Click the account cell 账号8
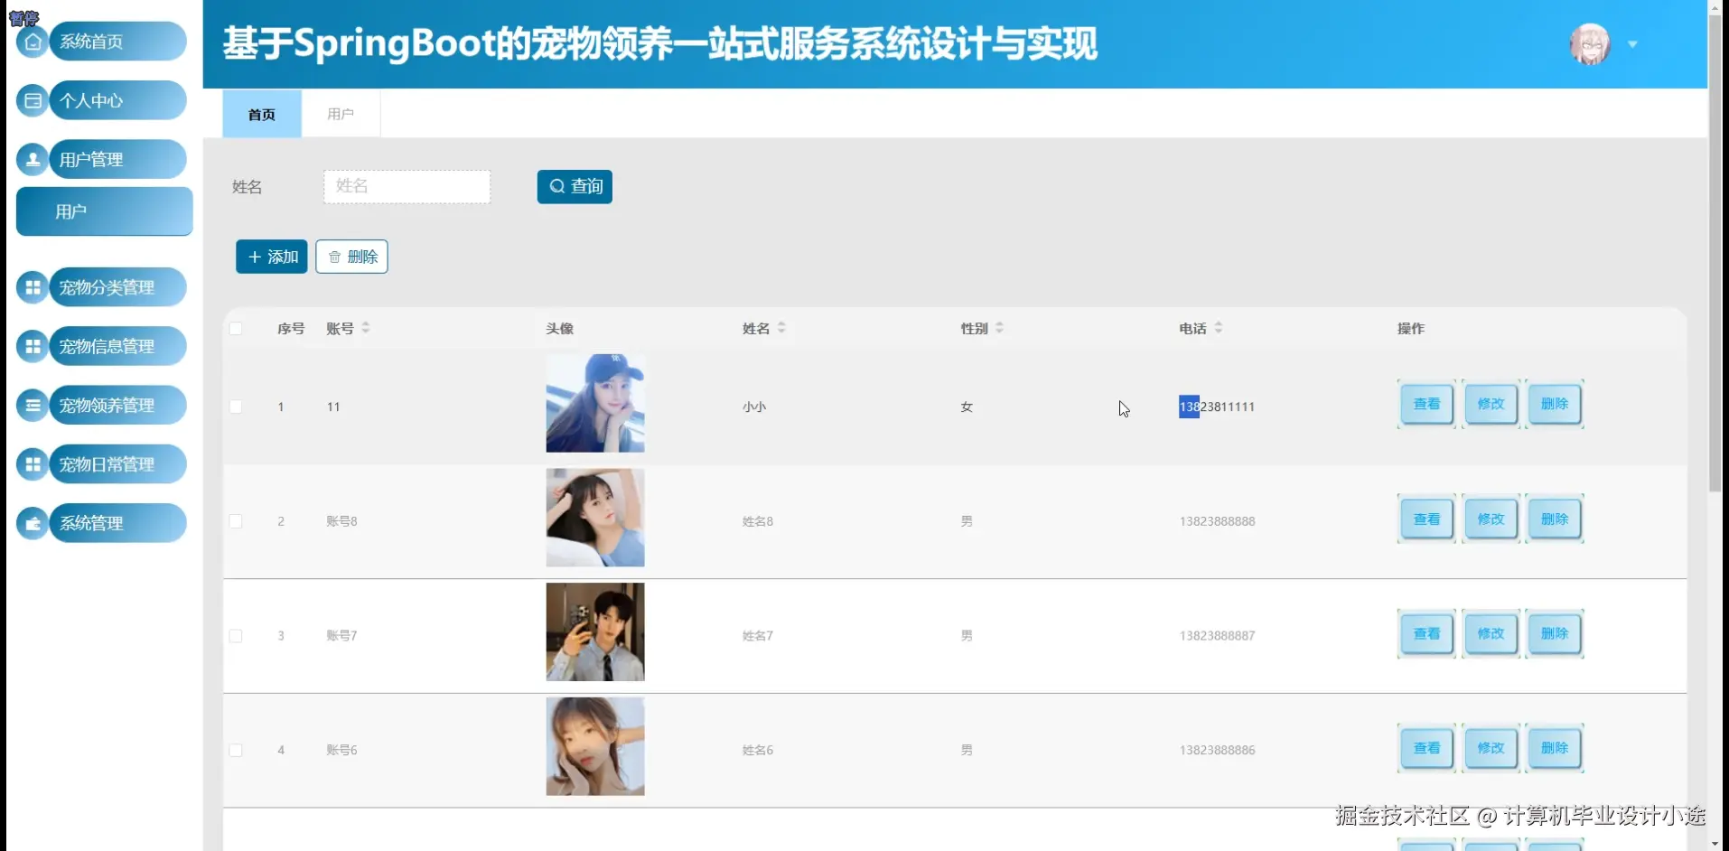The height and width of the screenshot is (851, 1729). pyautogui.click(x=341, y=521)
